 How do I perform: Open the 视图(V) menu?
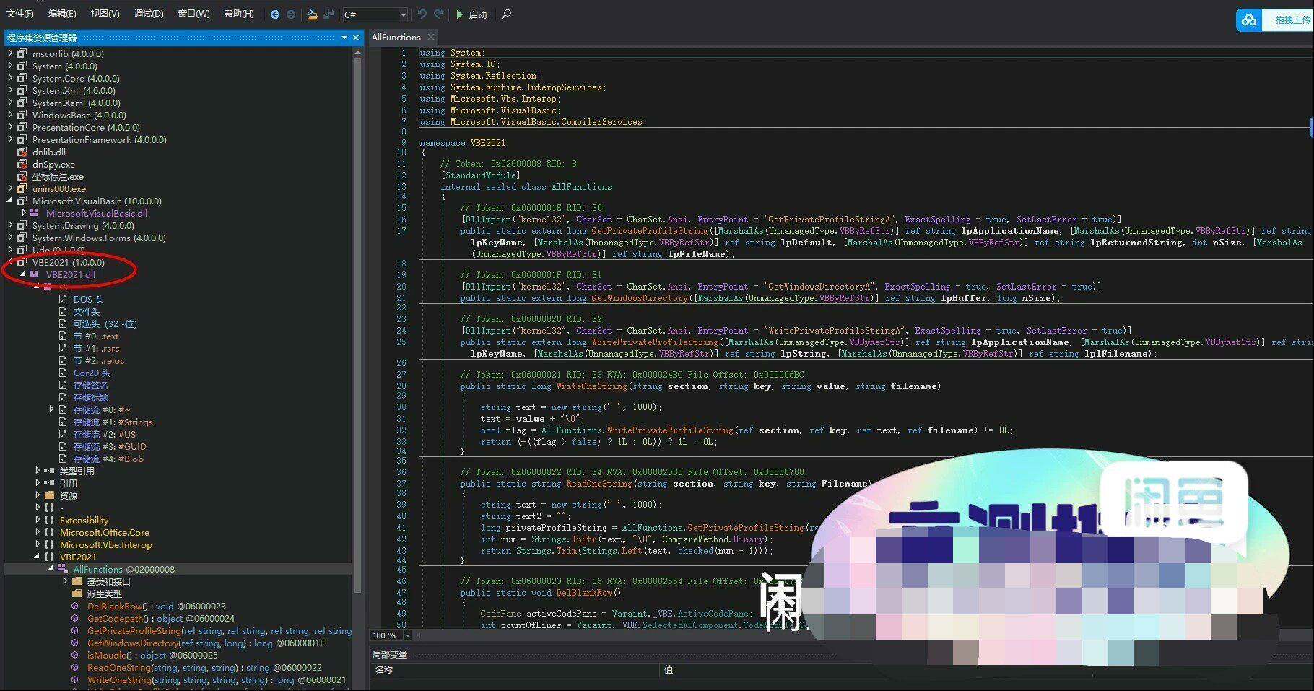click(105, 14)
